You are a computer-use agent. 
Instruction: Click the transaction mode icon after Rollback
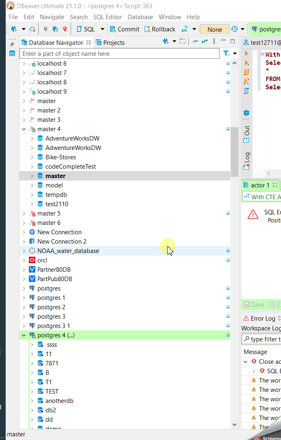[185, 29]
